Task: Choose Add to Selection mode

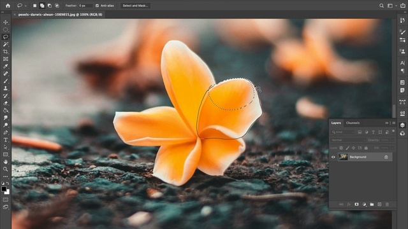Action: (x=42, y=6)
